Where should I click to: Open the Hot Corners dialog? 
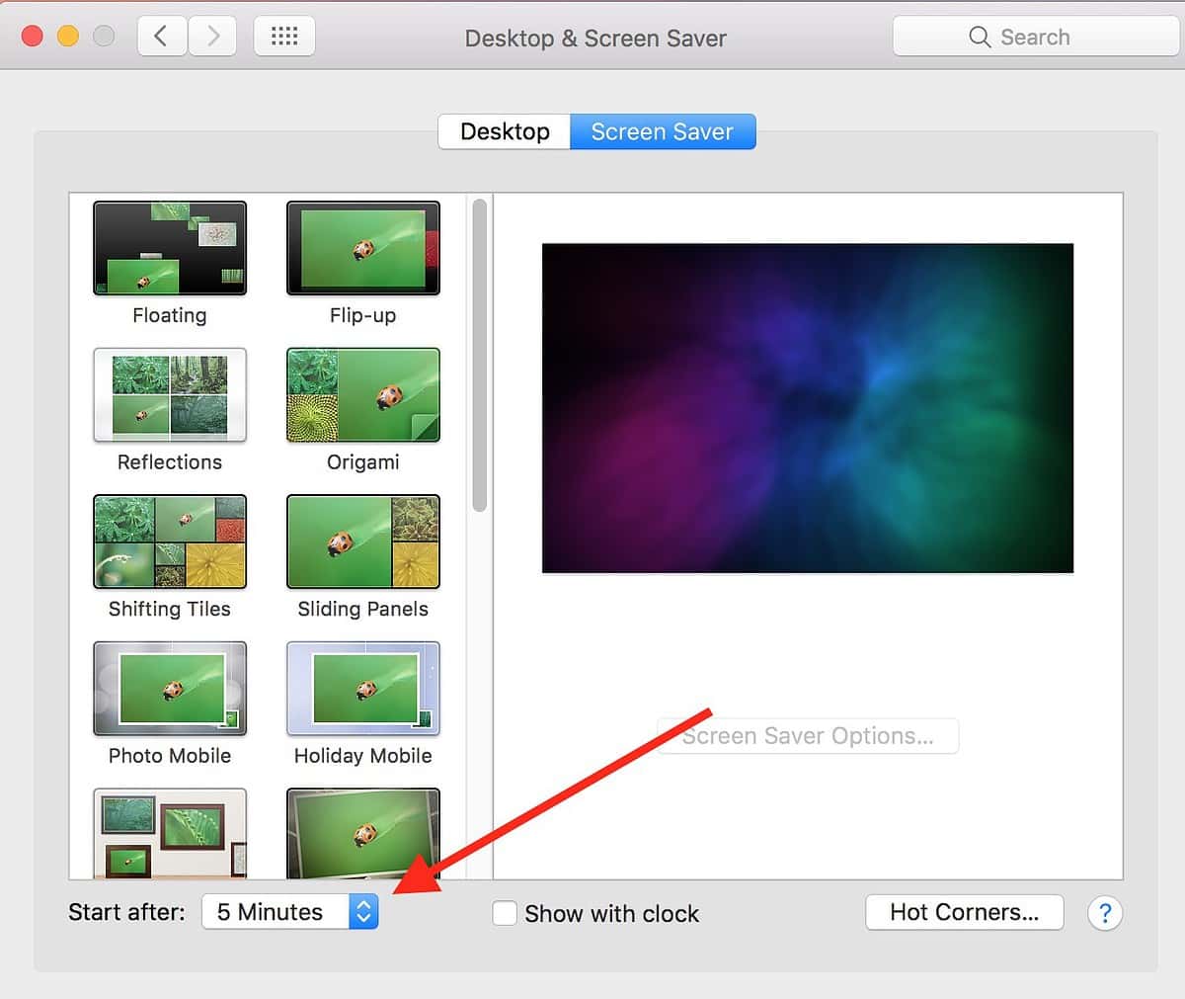964,912
